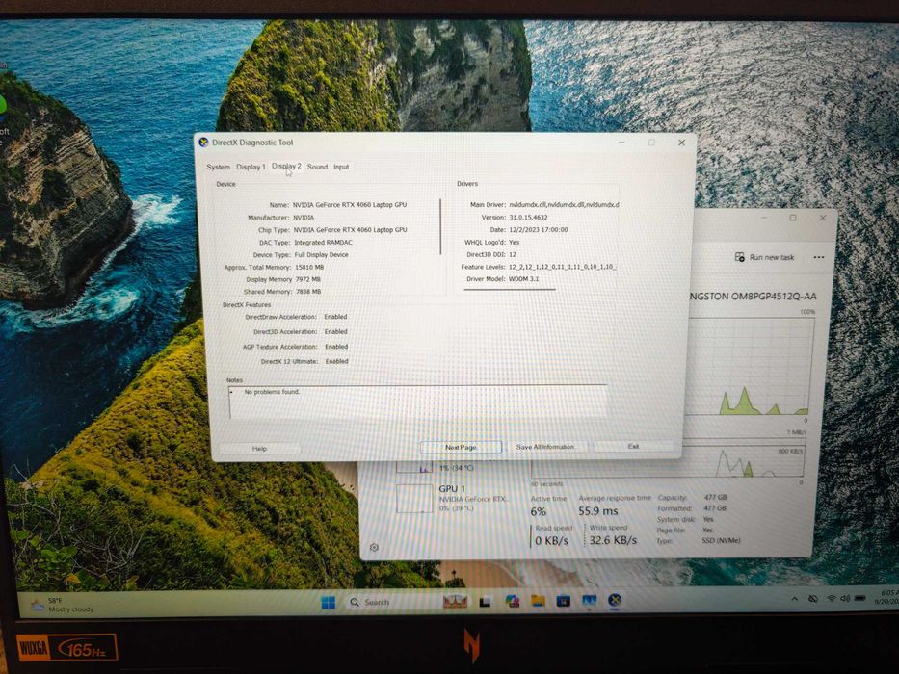Minimize the DirectX Diagnostic Tool window
The width and height of the screenshot is (899, 674).
(622, 143)
